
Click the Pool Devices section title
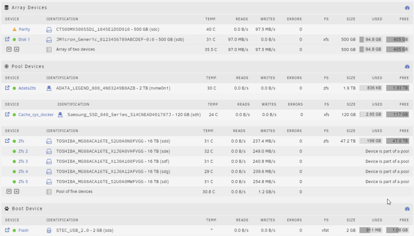(x=28, y=67)
